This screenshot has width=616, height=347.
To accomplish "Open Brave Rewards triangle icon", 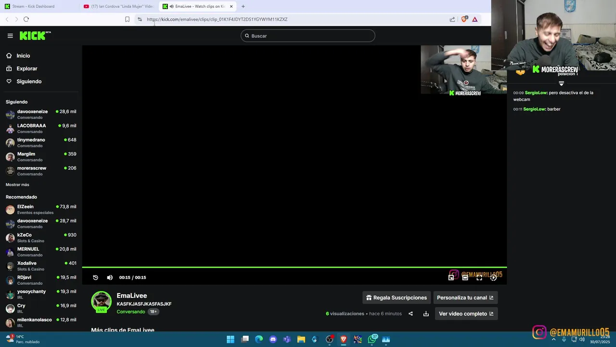I will 475,19.
